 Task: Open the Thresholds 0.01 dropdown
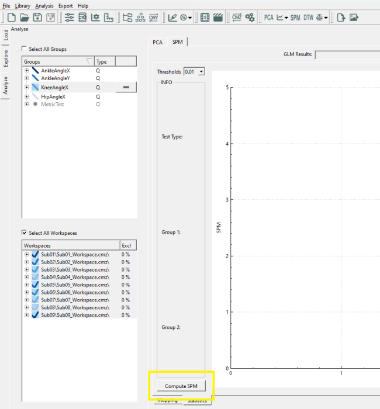coord(201,72)
